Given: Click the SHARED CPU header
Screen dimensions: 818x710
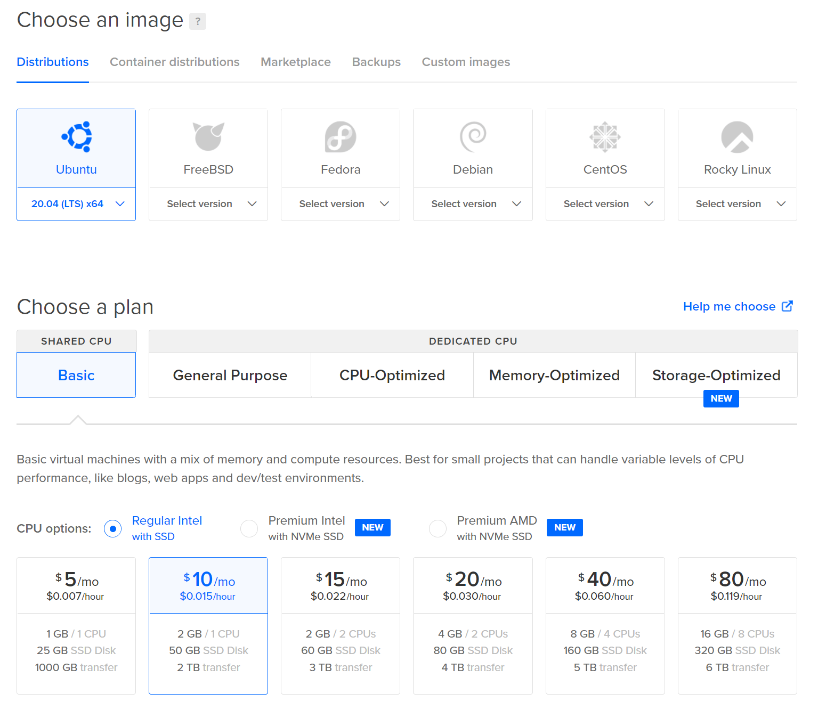Looking at the screenshot, I should [76, 341].
